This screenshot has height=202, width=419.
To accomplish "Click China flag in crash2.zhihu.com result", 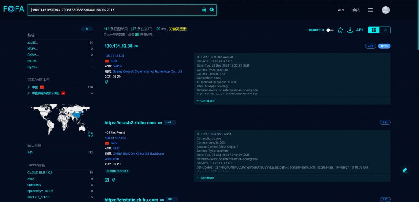I will (x=107, y=143).
